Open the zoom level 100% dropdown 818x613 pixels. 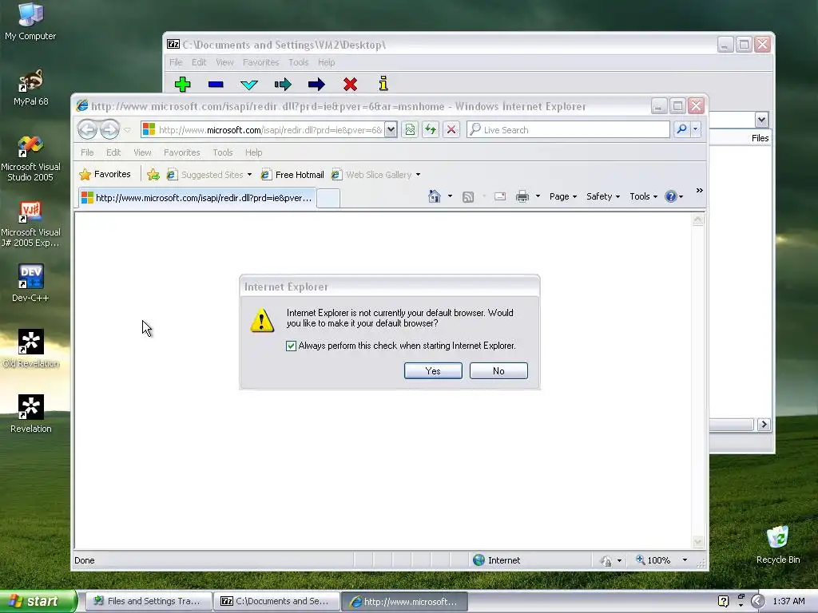click(685, 560)
